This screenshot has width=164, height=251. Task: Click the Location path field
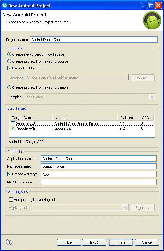pos(77,77)
